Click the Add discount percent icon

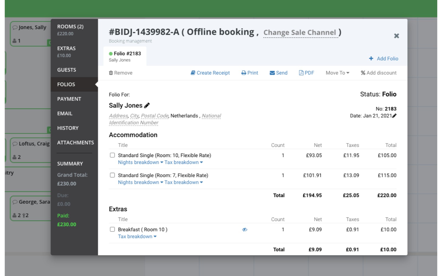(x=363, y=73)
